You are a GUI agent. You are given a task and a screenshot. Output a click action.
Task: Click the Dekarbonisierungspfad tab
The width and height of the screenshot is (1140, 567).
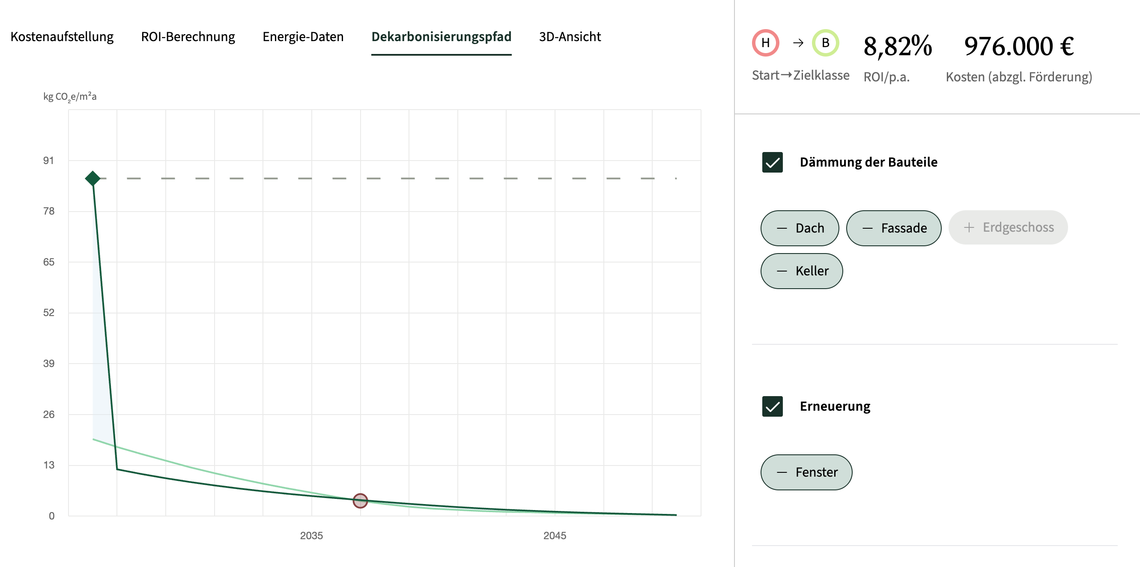click(x=441, y=37)
